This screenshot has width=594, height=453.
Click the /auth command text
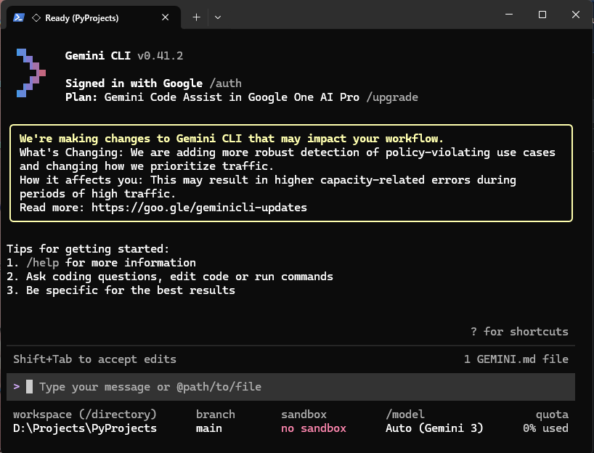coord(225,83)
